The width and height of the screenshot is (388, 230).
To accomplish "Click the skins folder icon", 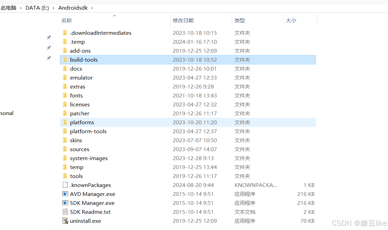I will coord(65,140).
